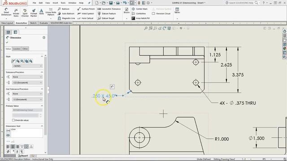
Task: Choose the Auto Balloon tool
Action: click(x=66, y=13)
